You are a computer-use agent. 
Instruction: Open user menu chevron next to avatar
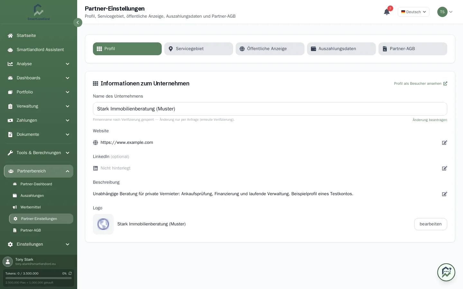451,12
